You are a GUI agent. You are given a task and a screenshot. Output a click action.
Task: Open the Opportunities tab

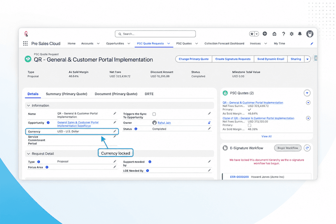[115, 44]
